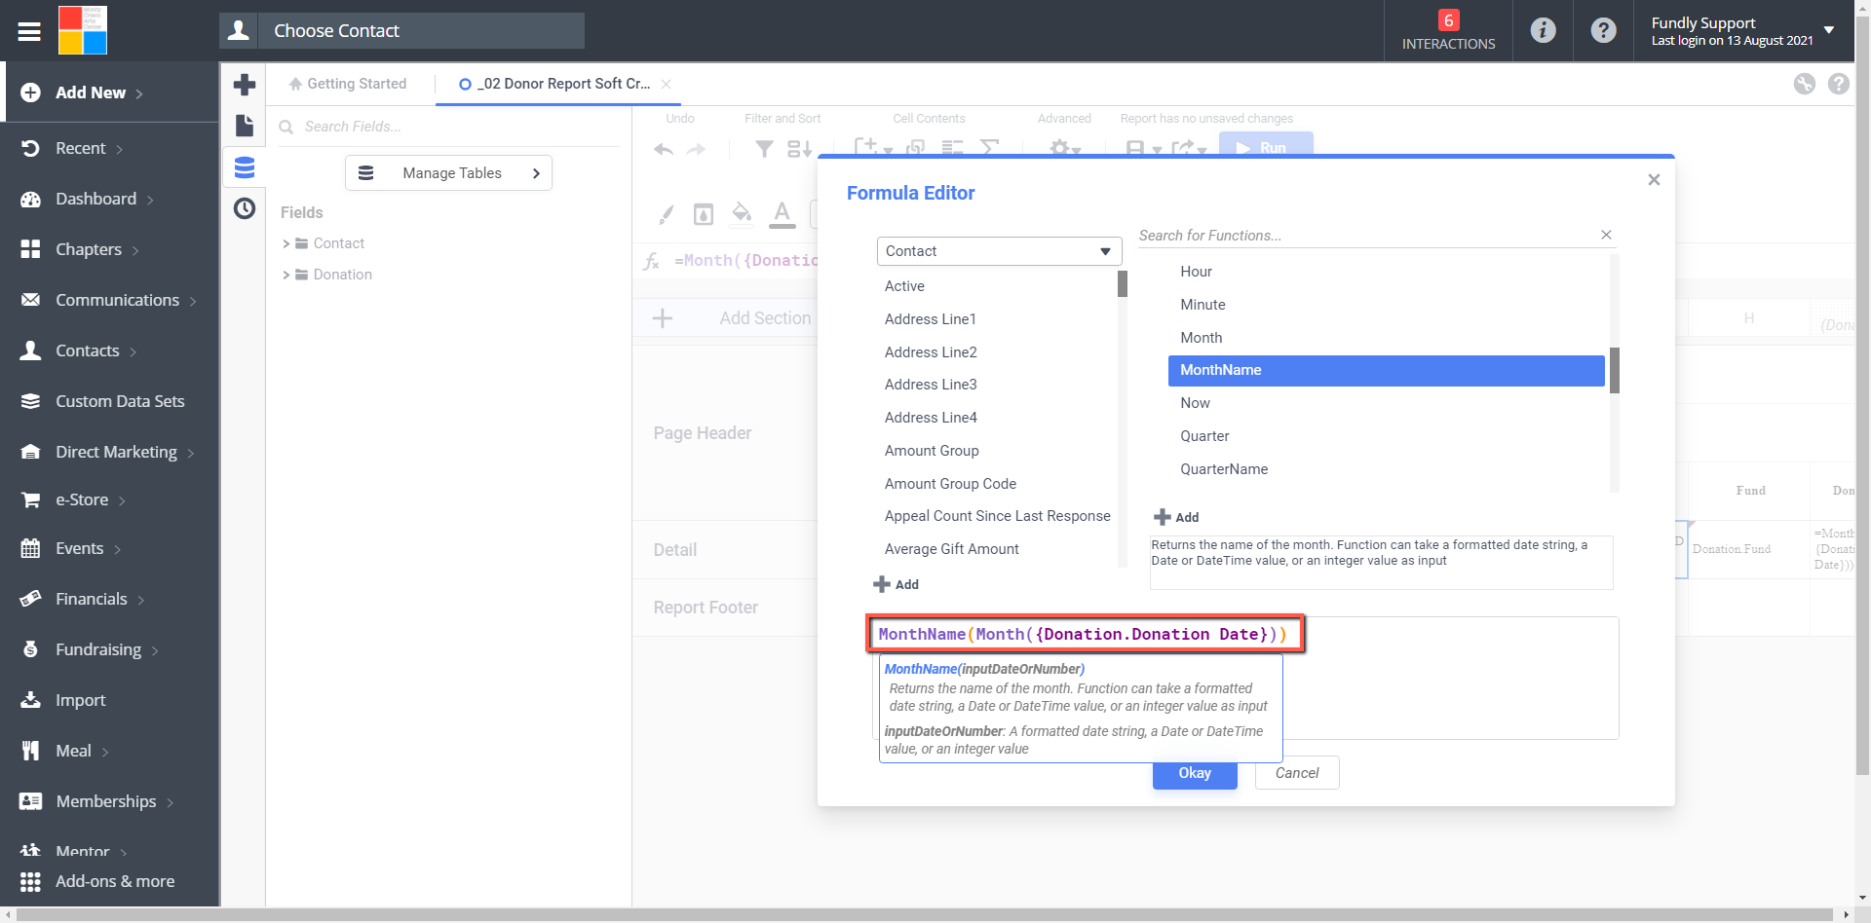1871x923 pixels.
Task: Click the colorful squares app logo
Action: [83, 30]
